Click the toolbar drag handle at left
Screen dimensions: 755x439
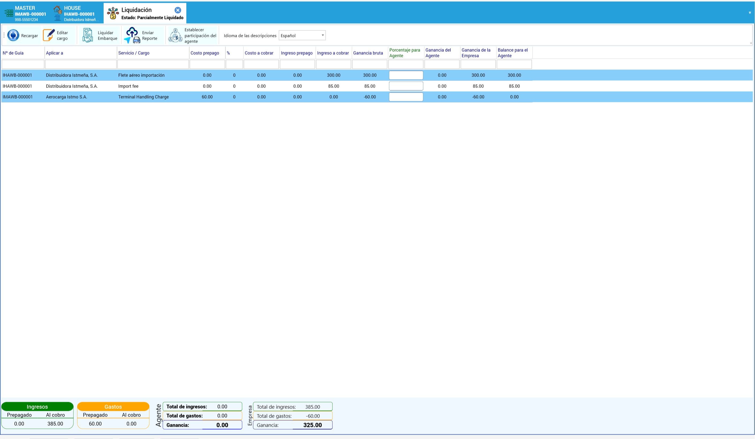[4, 35]
